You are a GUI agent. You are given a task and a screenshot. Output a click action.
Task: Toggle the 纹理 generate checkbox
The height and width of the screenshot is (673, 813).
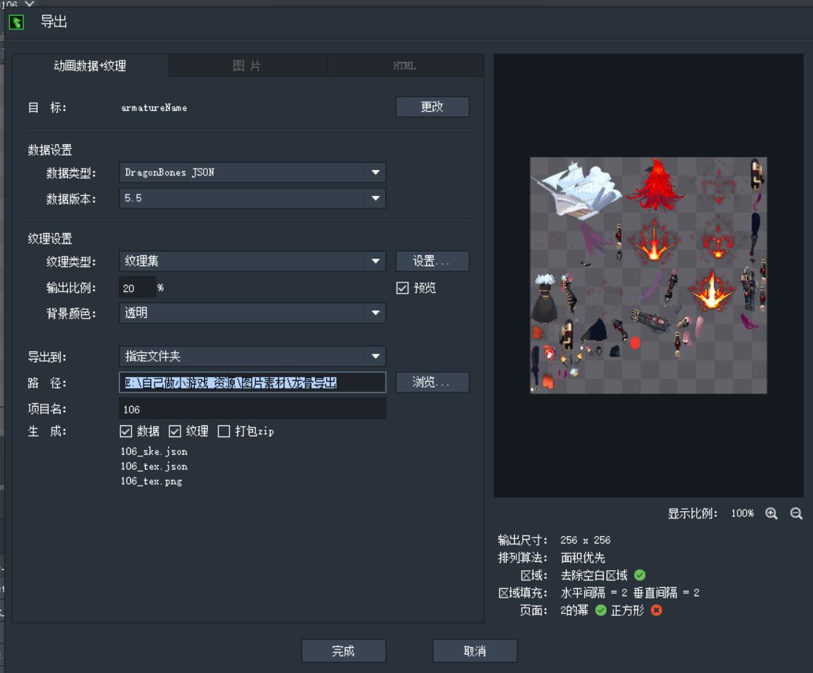click(175, 431)
